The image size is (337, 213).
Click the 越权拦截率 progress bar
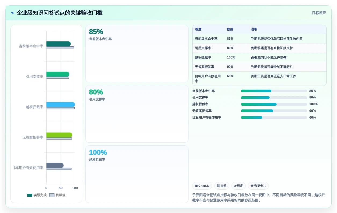[x=274, y=104]
